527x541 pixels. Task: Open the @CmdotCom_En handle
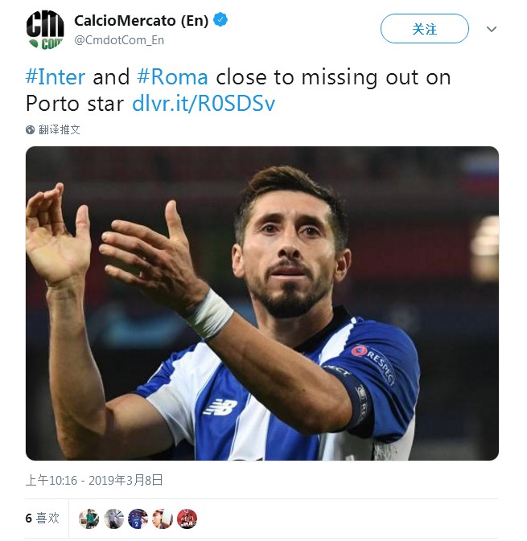119,40
